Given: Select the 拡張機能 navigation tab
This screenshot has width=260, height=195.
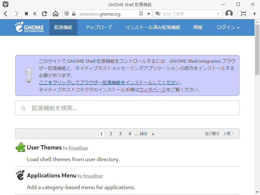Looking at the screenshot, I should (63, 27).
